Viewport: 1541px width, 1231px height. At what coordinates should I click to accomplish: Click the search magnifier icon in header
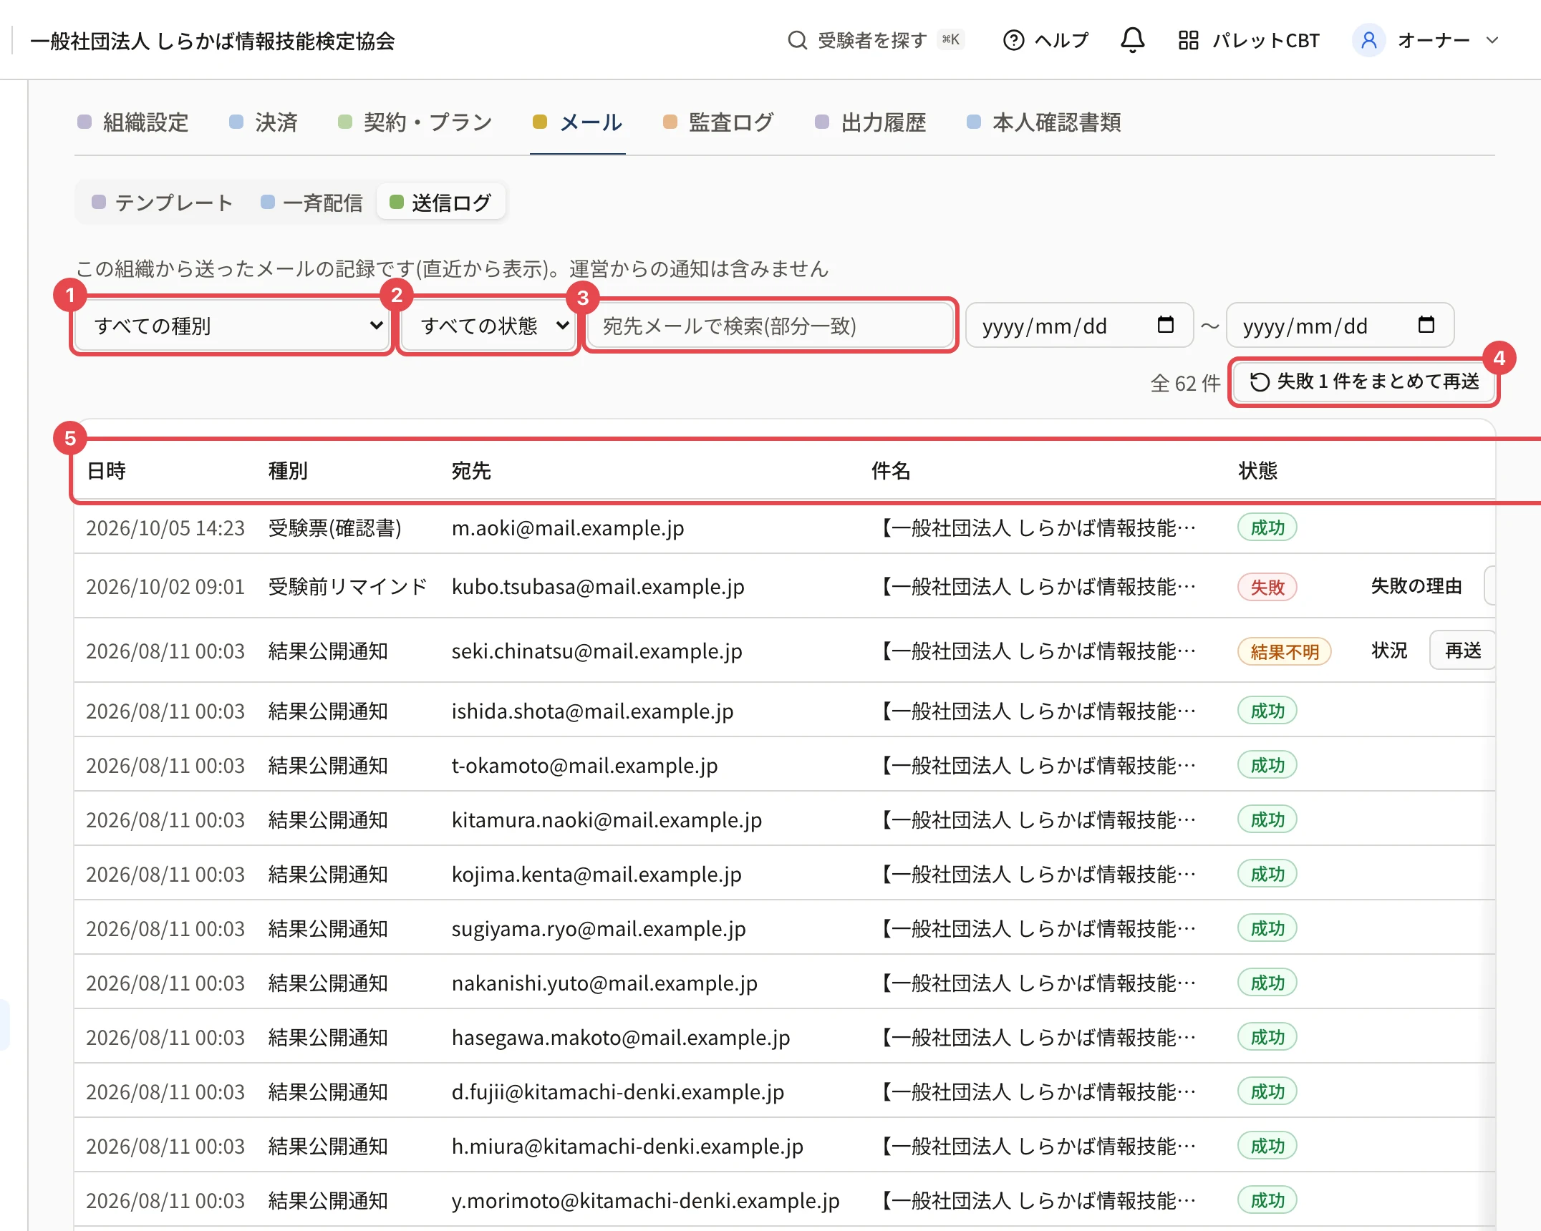(x=797, y=40)
